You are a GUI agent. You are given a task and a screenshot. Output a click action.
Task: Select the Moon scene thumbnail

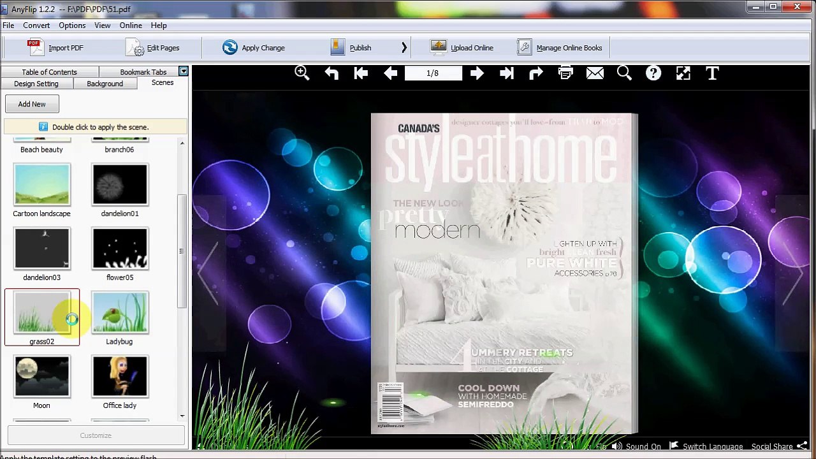[41, 376]
